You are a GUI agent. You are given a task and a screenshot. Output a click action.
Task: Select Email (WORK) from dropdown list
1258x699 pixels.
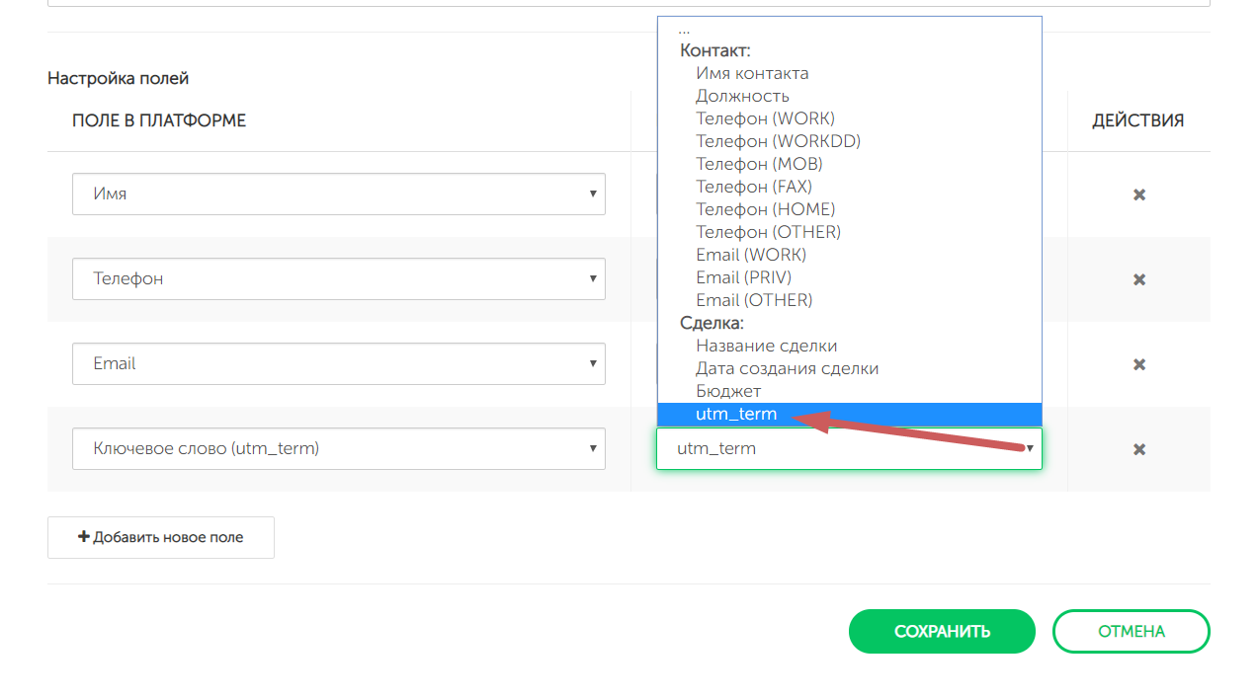pyautogui.click(x=751, y=255)
